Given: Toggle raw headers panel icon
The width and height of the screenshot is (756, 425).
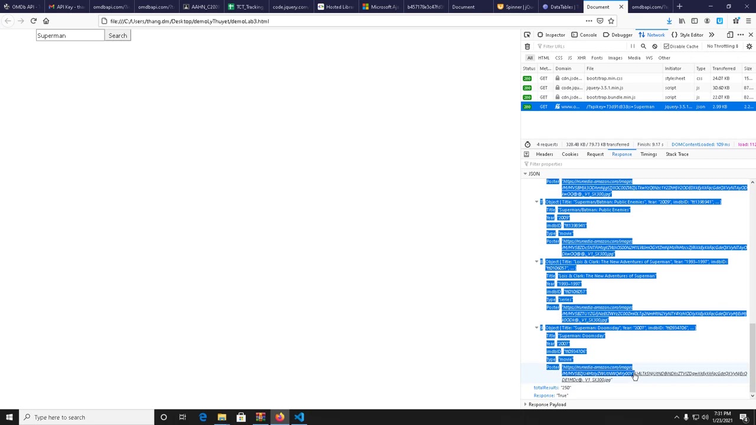Looking at the screenshot, I should click(526, 154).
